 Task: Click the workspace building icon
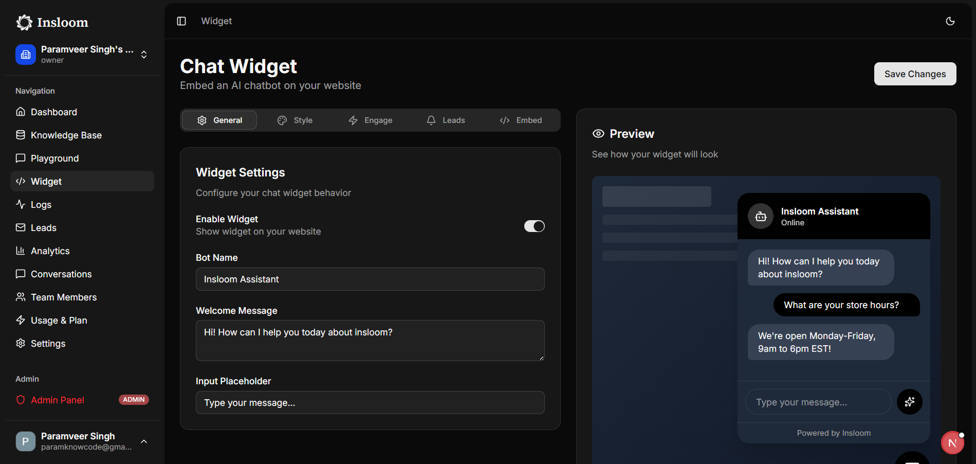pos(26,55)
